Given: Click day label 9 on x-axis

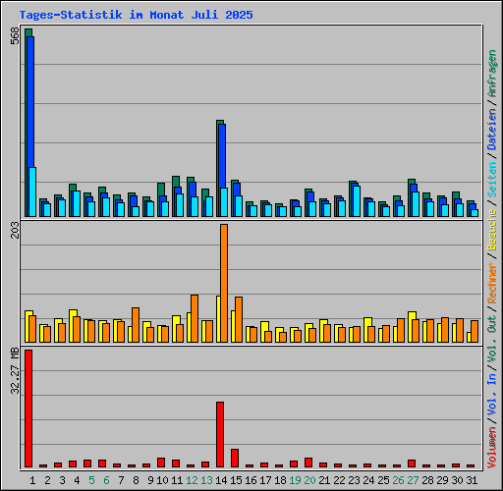Looking at the screenshot, I should tap(150, 480).
